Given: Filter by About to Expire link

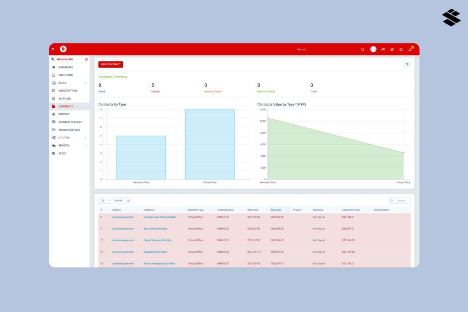Looking at the screenshot, I should coord(213,91).
